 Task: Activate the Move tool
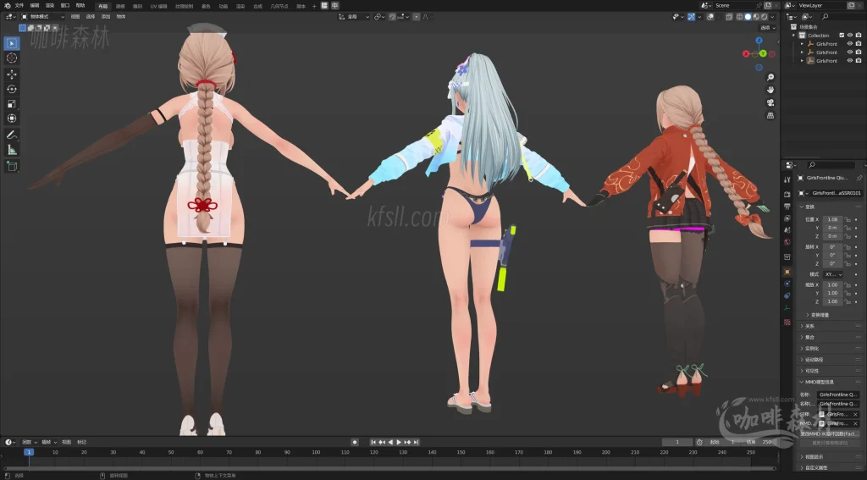12,74
